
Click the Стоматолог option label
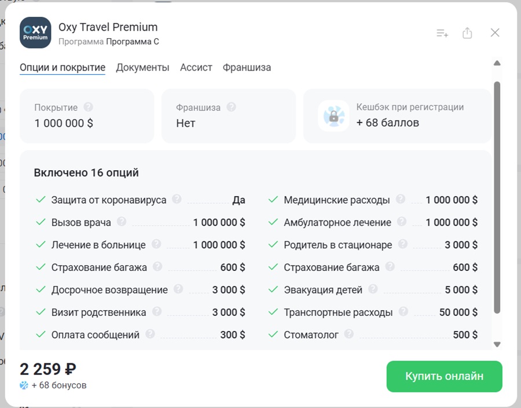[311, 335]
